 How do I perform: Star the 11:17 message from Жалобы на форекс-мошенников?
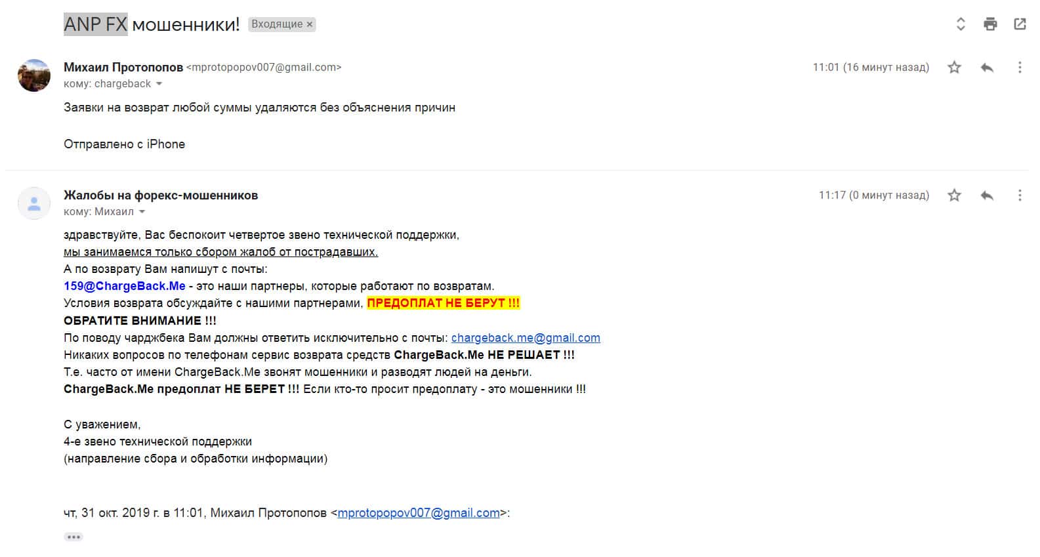[955, 195]
